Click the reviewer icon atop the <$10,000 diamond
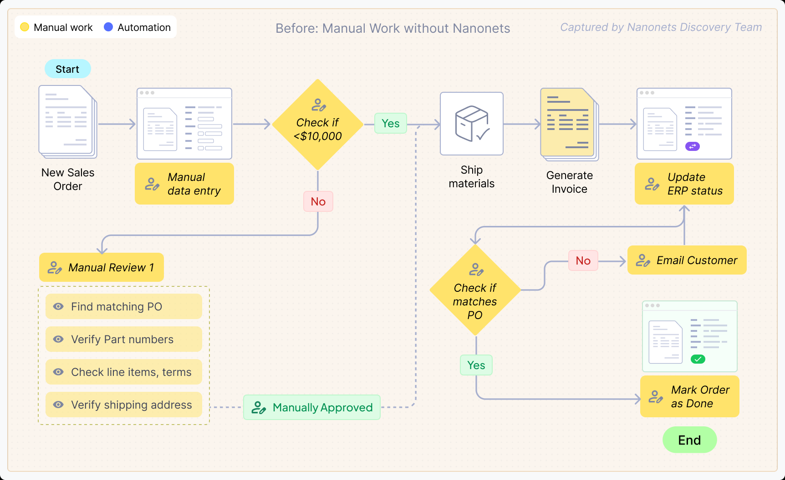The width and height of the screenshot is (785, 480). pos(318,105)
